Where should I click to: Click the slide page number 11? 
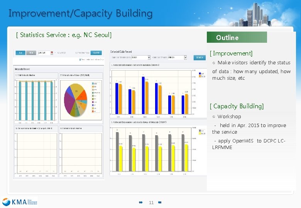click(x=151, y=203)
